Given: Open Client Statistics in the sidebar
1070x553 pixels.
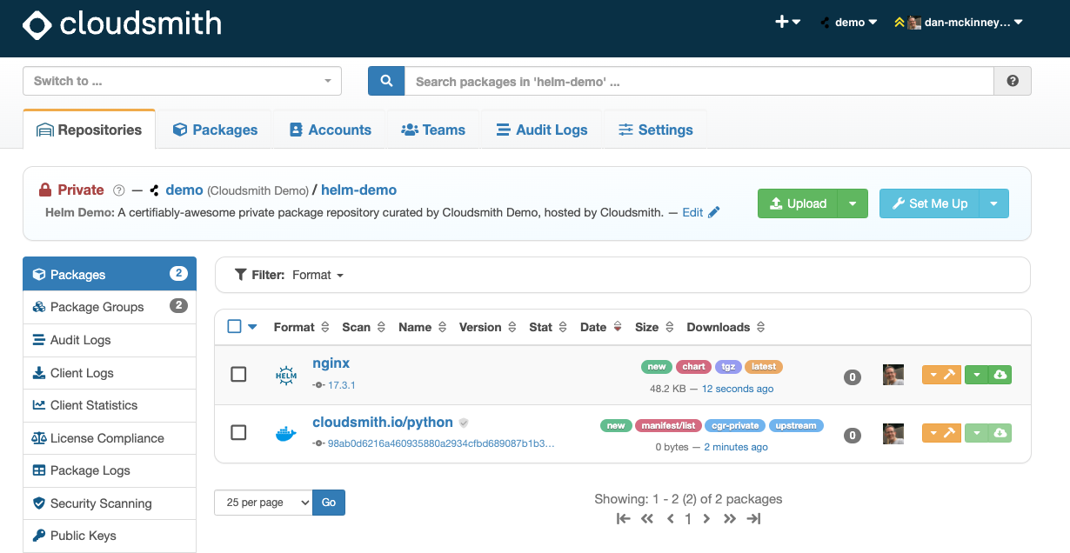Looking at the screenshot, I should tap(110, 405).
